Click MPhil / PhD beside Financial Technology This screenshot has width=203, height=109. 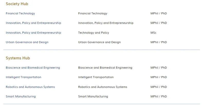(x=159, y=13)
